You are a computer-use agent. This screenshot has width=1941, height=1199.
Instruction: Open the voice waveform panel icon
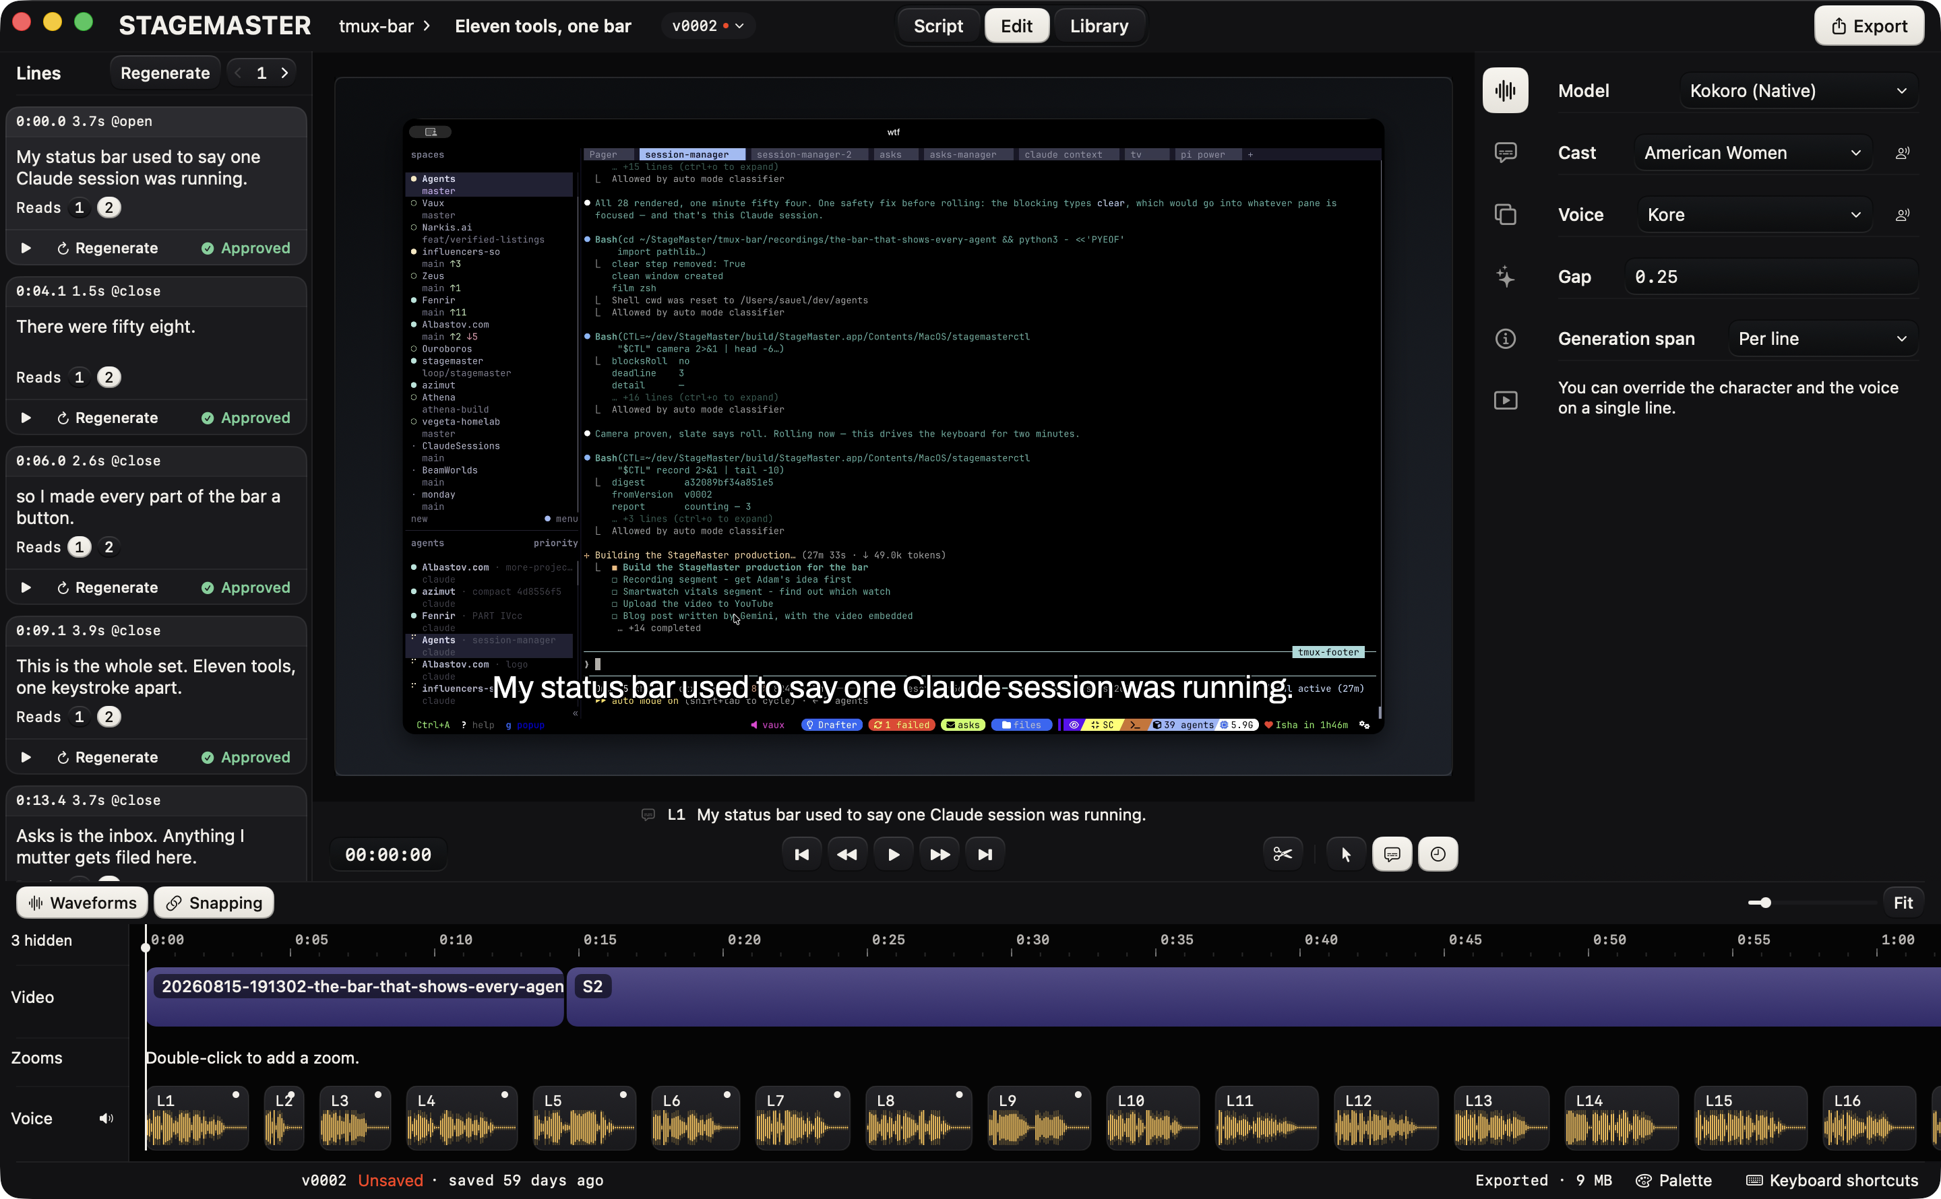1505,90
